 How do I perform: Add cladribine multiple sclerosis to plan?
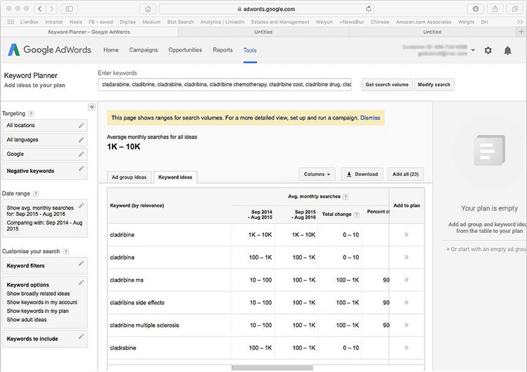(406, 325)
